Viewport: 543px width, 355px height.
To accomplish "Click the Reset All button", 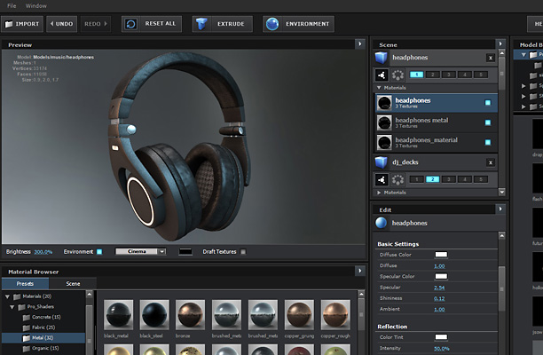I will 150,24.
